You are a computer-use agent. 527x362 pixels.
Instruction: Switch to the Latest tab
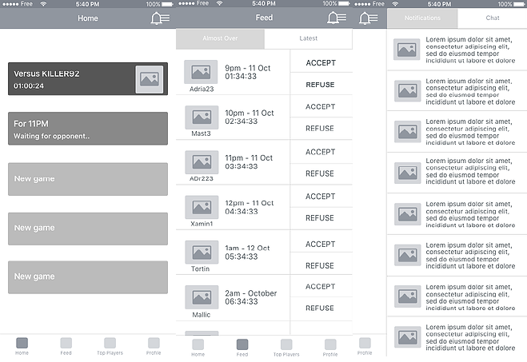click(x=308, y=38)
